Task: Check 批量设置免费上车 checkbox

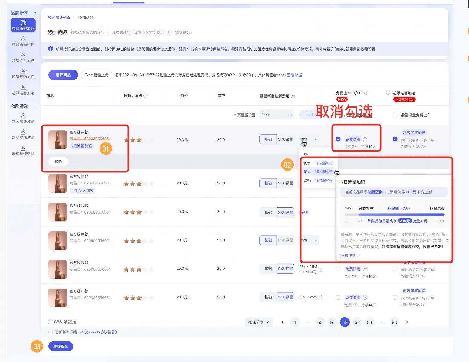Action: [395, 115]
